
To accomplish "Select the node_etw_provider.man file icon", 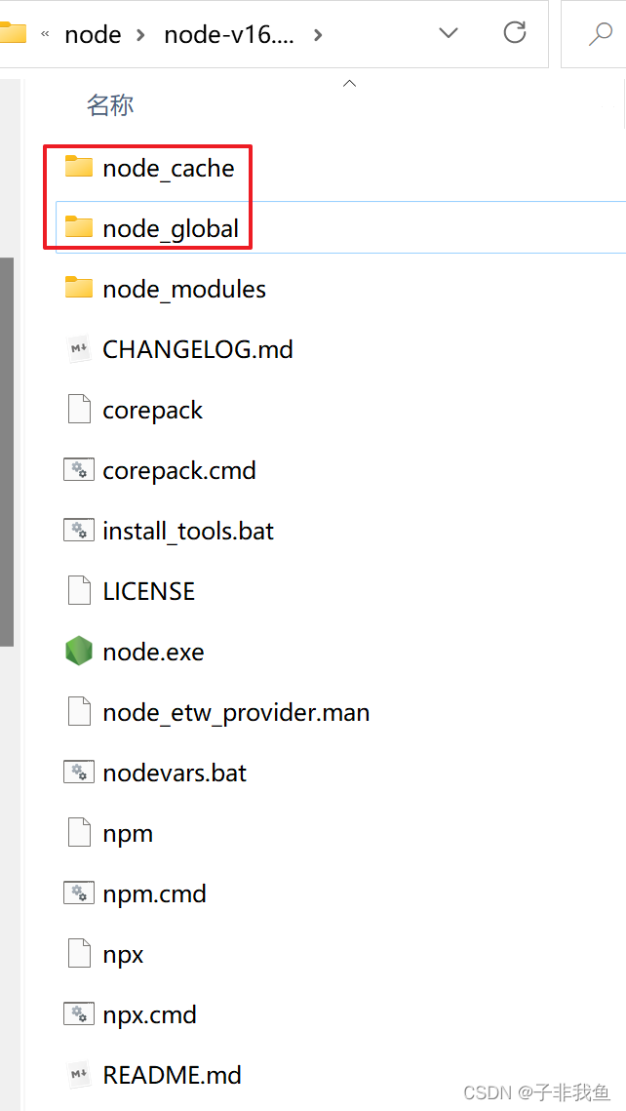I will click(x=79, y=712).
